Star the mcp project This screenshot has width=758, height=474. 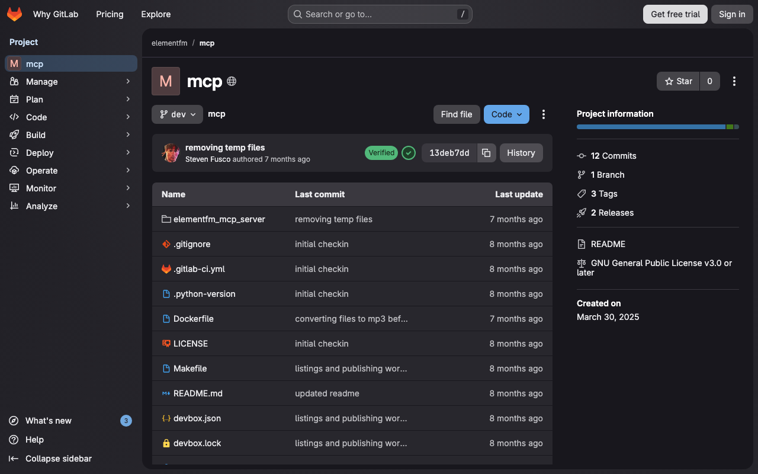pyautogui.click(x=679, y=81)
